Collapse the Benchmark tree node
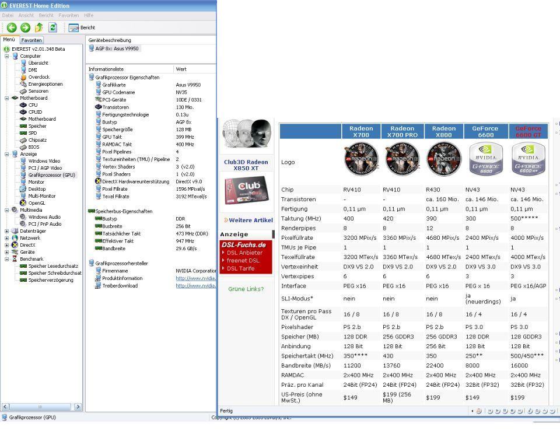Image resolution: width=560 pixels, height=448 pixels. point(7,259)
